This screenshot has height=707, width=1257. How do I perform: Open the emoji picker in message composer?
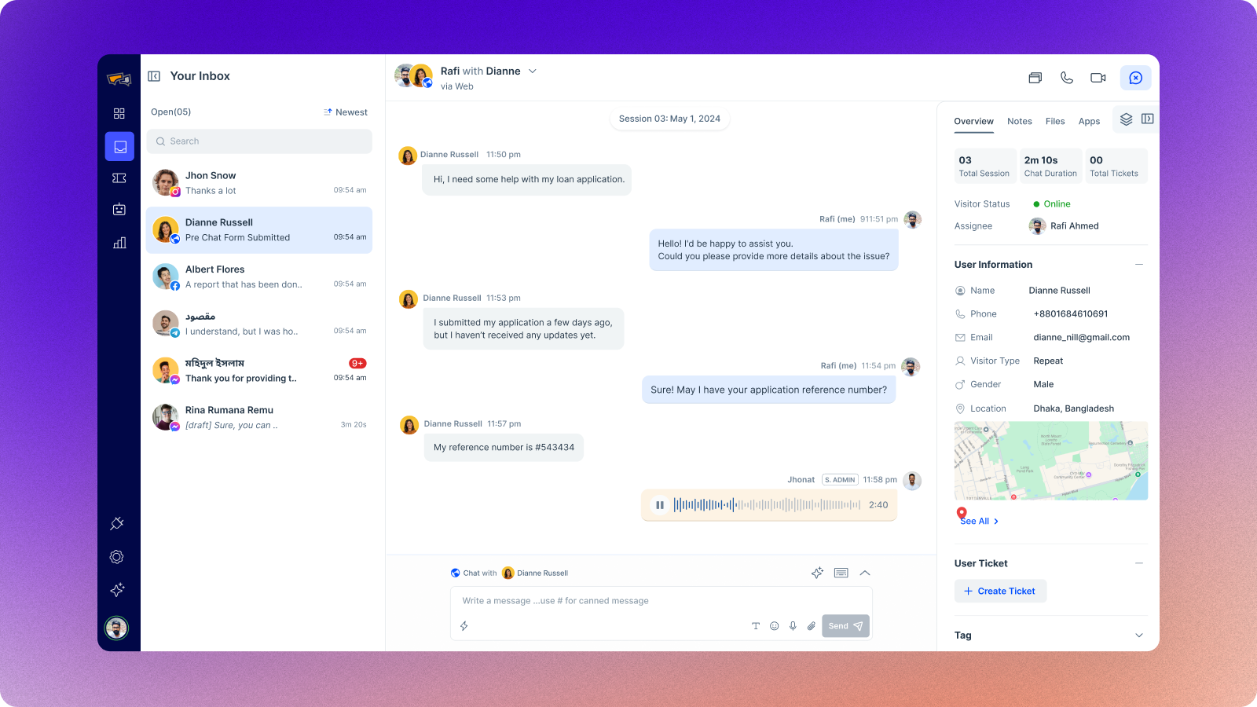[774, 626]
